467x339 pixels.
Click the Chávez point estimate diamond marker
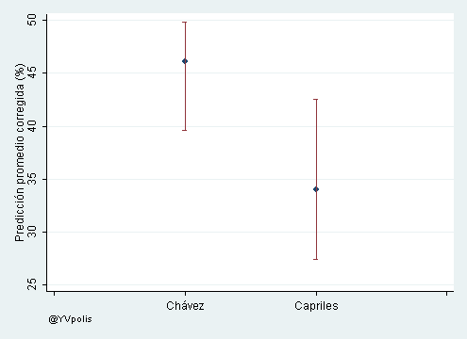185,61
